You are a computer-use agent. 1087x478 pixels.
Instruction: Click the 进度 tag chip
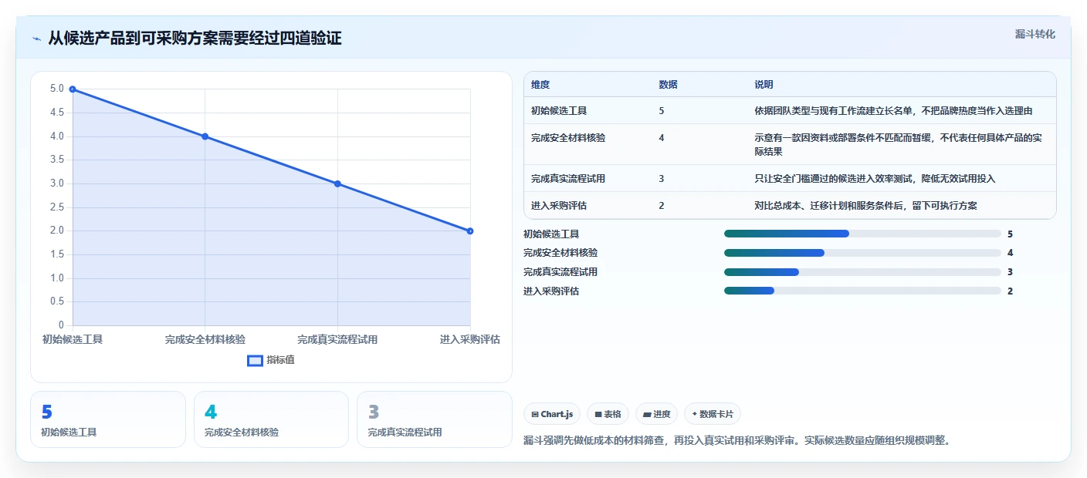656,414
